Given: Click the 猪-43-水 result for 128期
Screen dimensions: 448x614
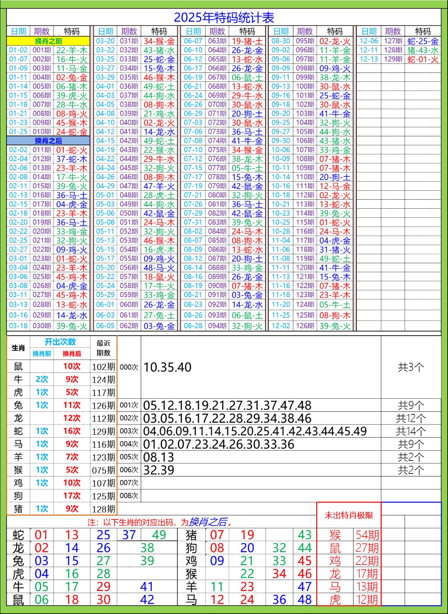Looking at the screenshot, I should (423, 50).
